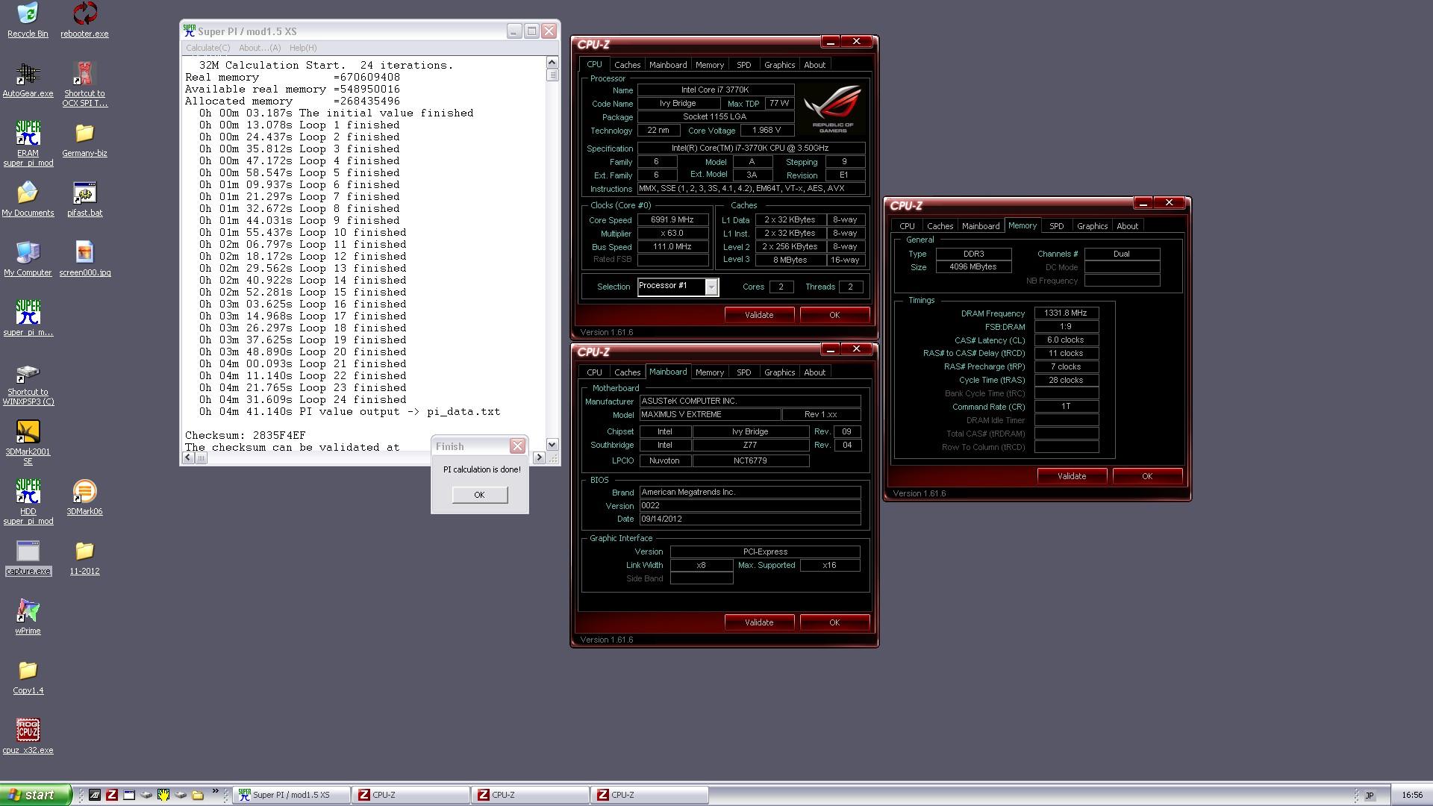1433x806 pixels.
Task: Open the My Documents desktop icon
Action: pyautogui.click(x=28, y=199)
